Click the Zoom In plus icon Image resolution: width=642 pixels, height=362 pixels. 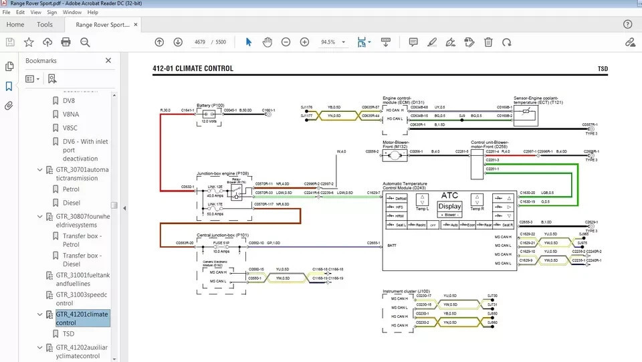coord(304,42)
